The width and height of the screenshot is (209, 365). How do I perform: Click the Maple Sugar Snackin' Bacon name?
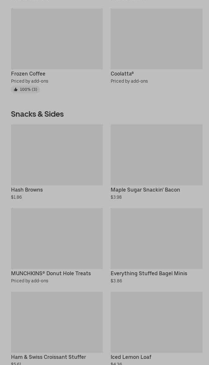[x=145, y=190]
